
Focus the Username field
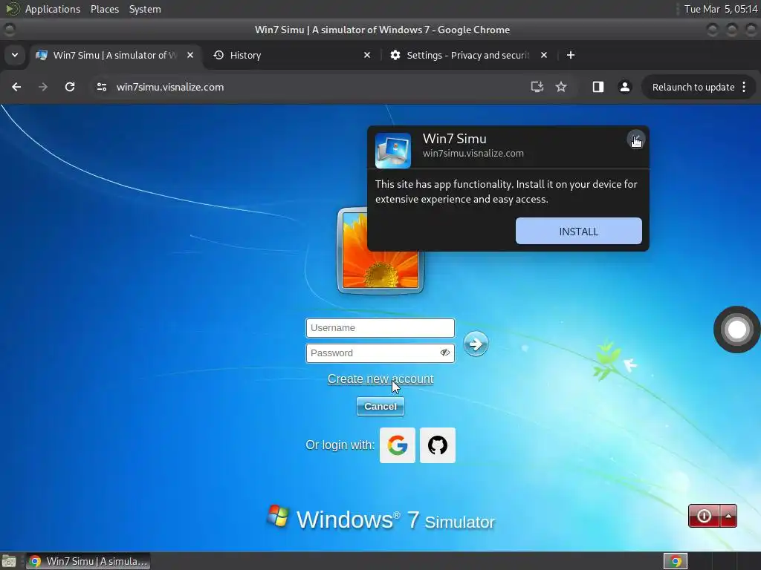pyautogui.click(x=380, y=327)
